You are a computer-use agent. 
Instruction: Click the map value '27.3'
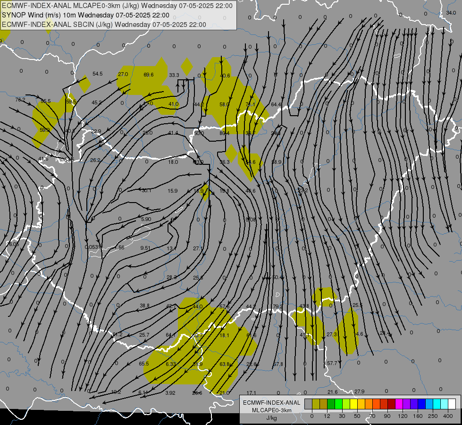click(x=332, y=334)
